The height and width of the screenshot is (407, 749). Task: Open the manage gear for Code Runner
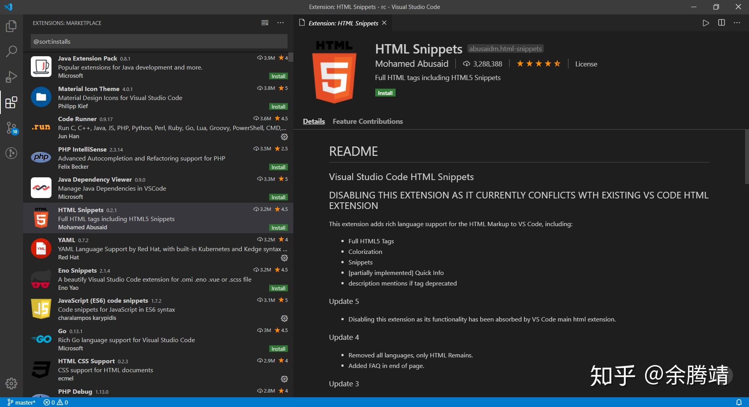(284, 137)
